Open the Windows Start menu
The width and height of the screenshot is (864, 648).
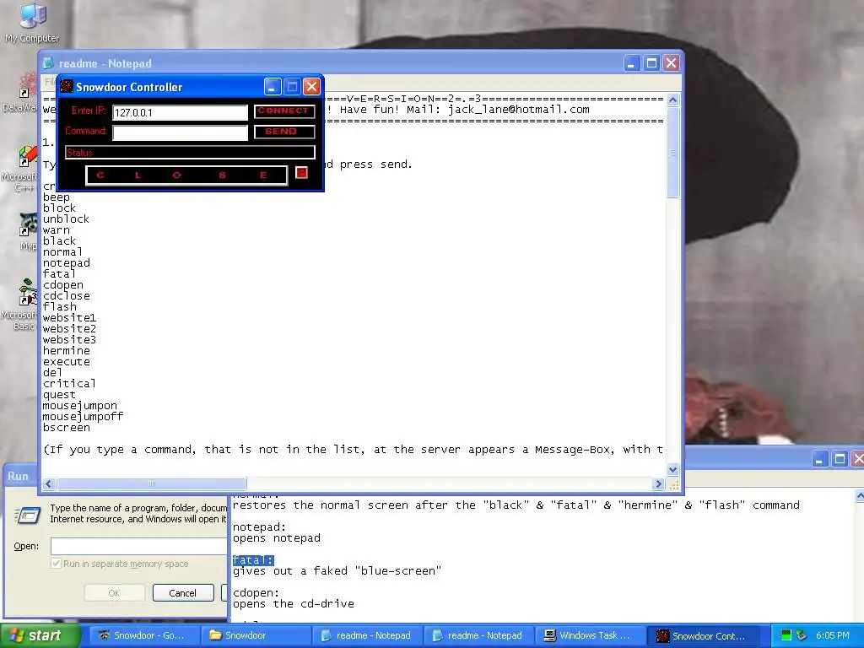(40, 635)
